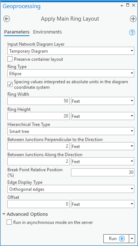Open the Geoprocessing pane options arrow
This screenshot has width=138, height=246.
[122, 6]
